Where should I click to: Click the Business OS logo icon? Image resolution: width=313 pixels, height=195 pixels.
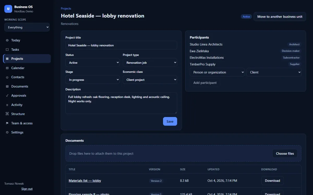(x=8, y=9)
